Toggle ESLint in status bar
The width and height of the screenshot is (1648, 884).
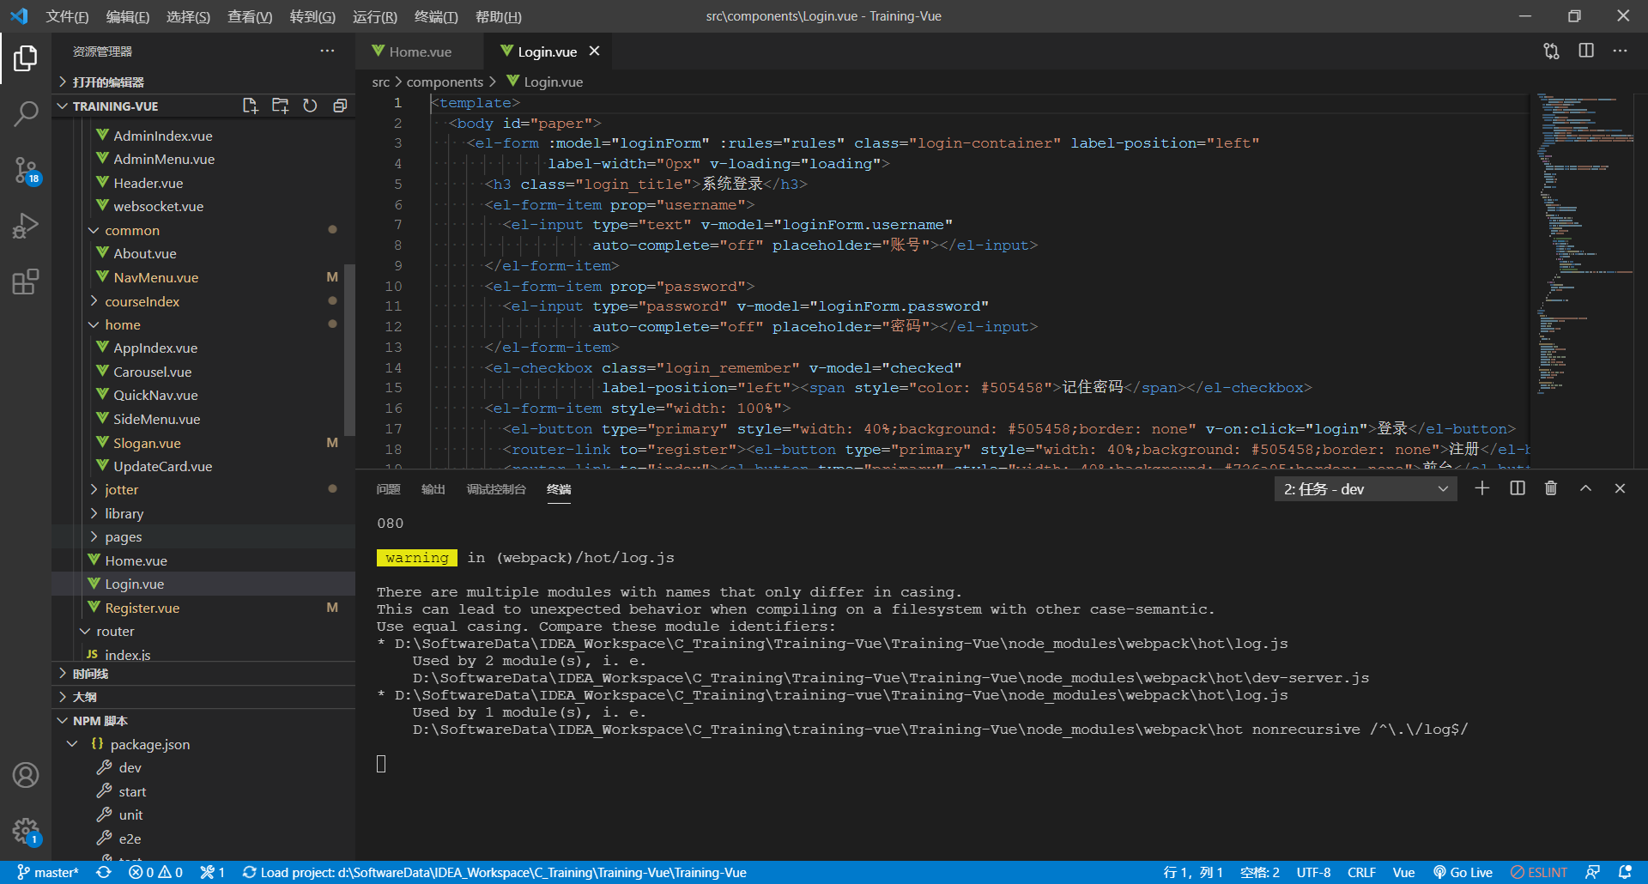[1539, 872]
